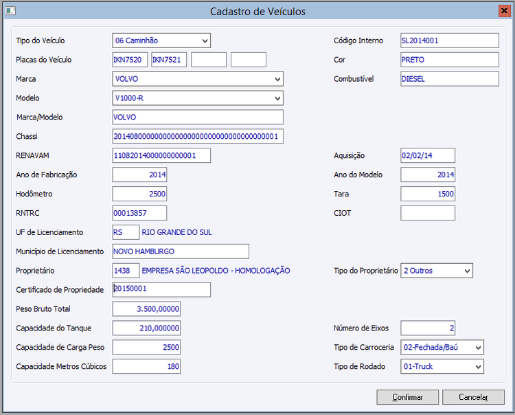Select the Município de Licenciamento field
515x415 pixels.
[x=181, y=251]
